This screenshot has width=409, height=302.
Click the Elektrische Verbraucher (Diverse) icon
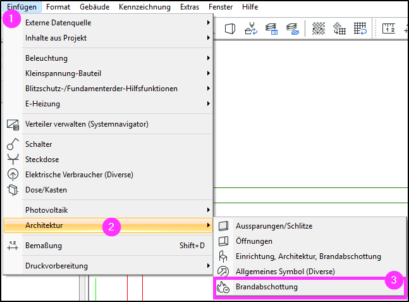[x=13, y=175]
